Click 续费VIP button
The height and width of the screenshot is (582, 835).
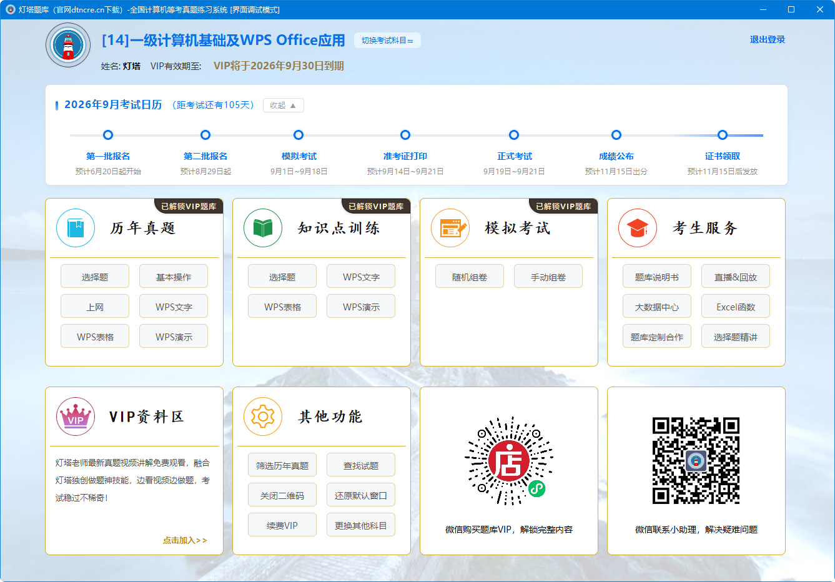pyautogui.click(x=282, y=525)
